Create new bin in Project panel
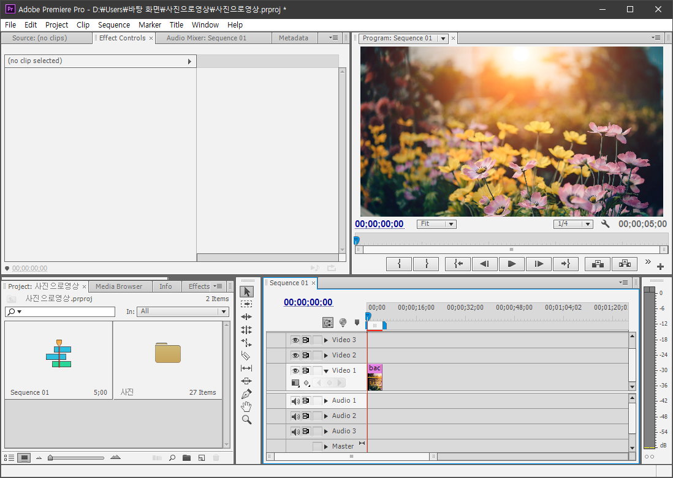This screenshot has height=478, width=673. pyautogui.click(x=186, y=458)
